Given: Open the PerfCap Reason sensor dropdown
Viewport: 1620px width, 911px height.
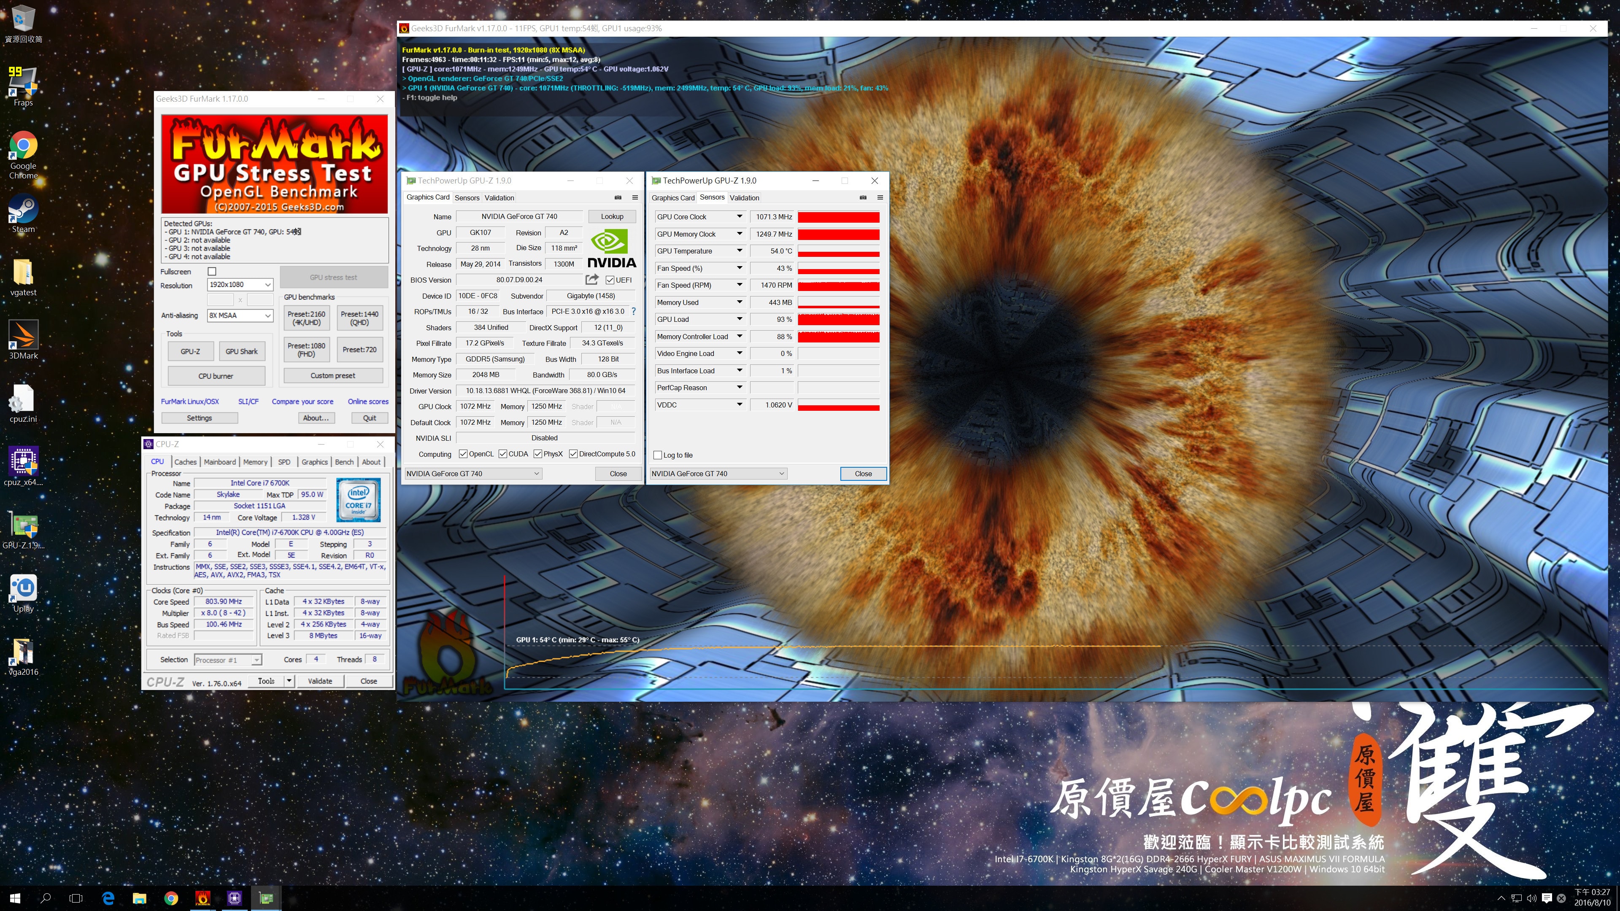Looking at the screenshot, I should point(740,388).
